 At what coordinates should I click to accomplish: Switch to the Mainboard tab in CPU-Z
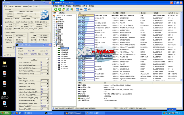(x=18, y=6)
